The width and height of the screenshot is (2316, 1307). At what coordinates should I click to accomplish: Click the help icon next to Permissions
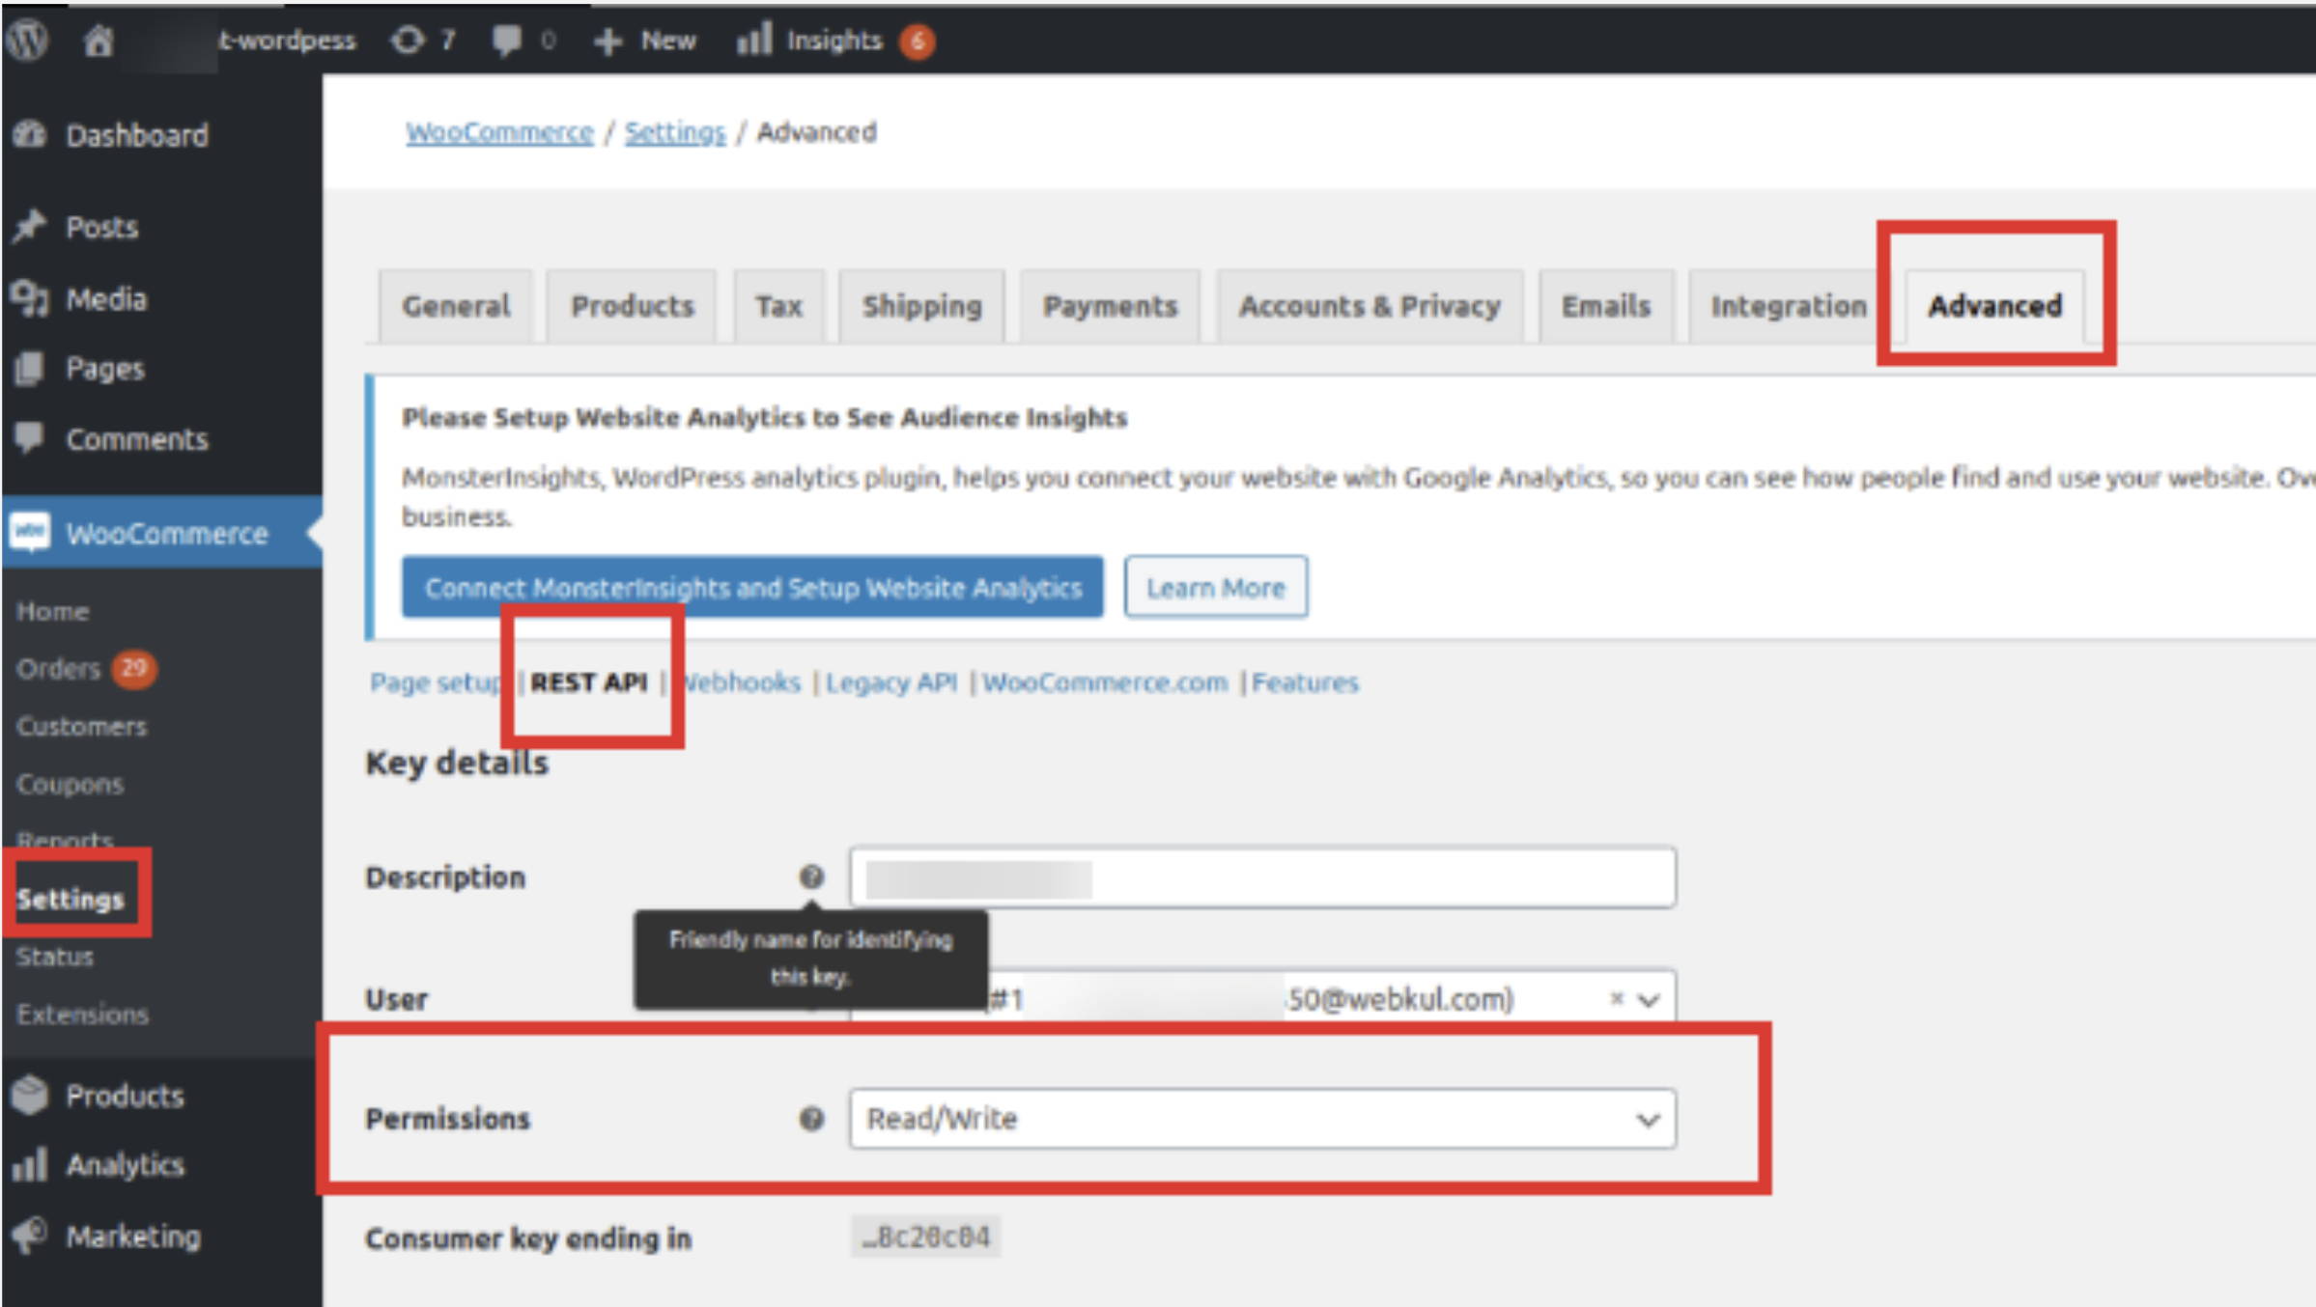click(x=811, y=1119)
